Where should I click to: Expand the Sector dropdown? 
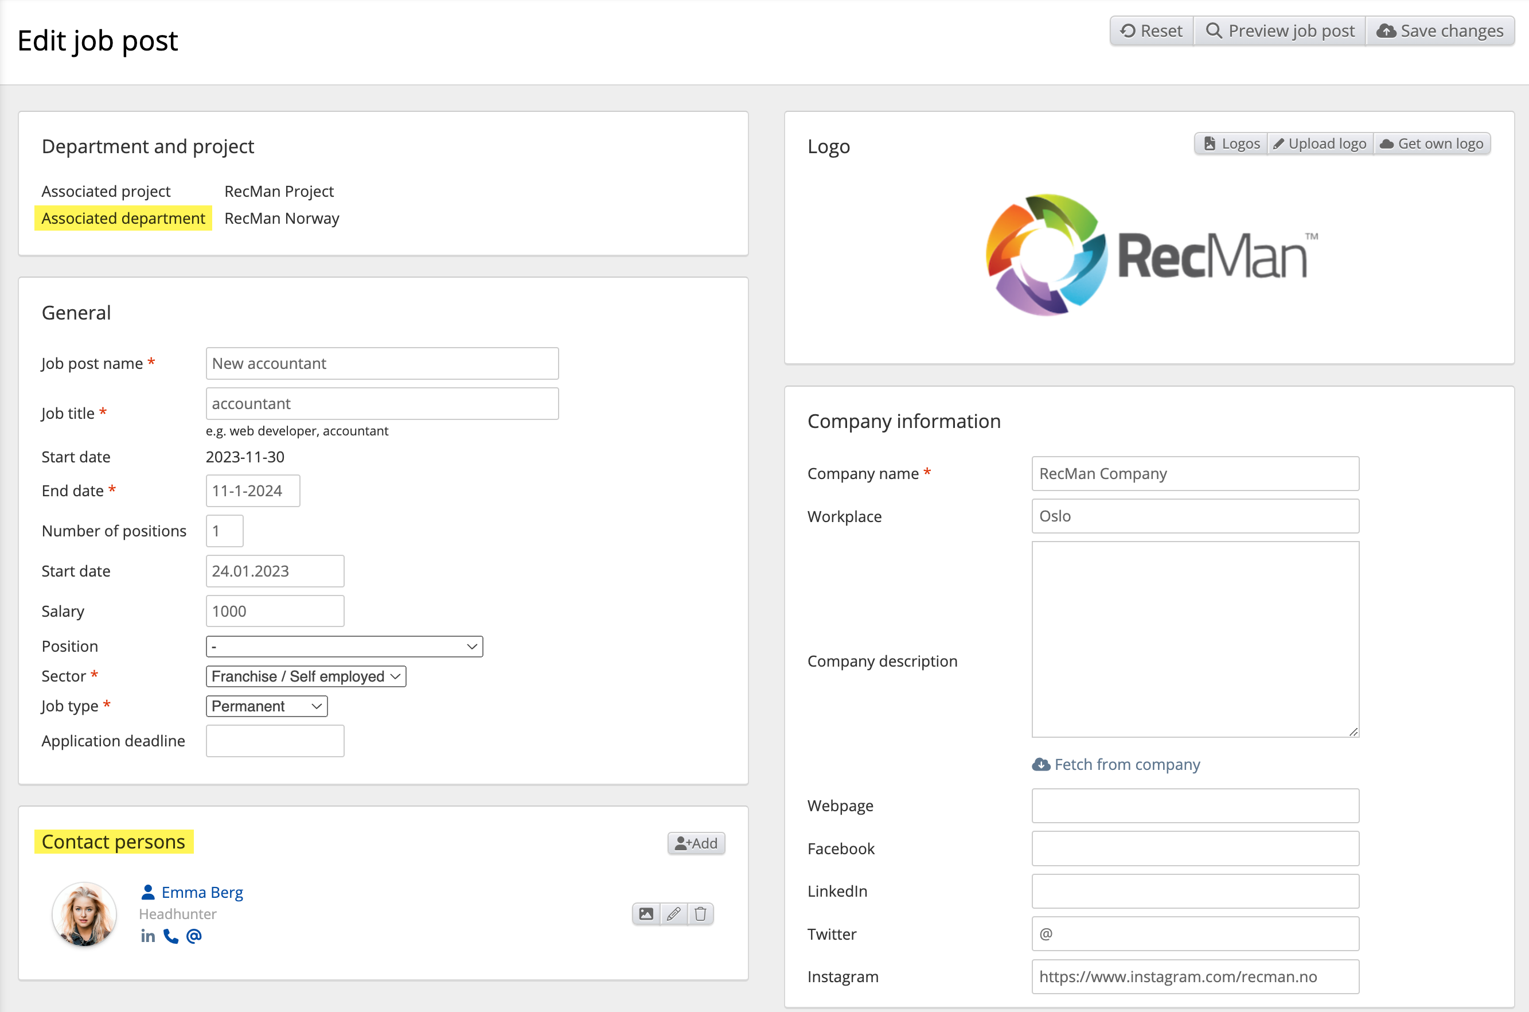coord(306,676)
